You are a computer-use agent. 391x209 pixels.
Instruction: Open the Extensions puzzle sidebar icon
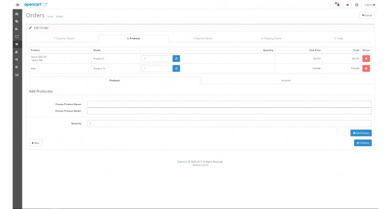(17, 29)
